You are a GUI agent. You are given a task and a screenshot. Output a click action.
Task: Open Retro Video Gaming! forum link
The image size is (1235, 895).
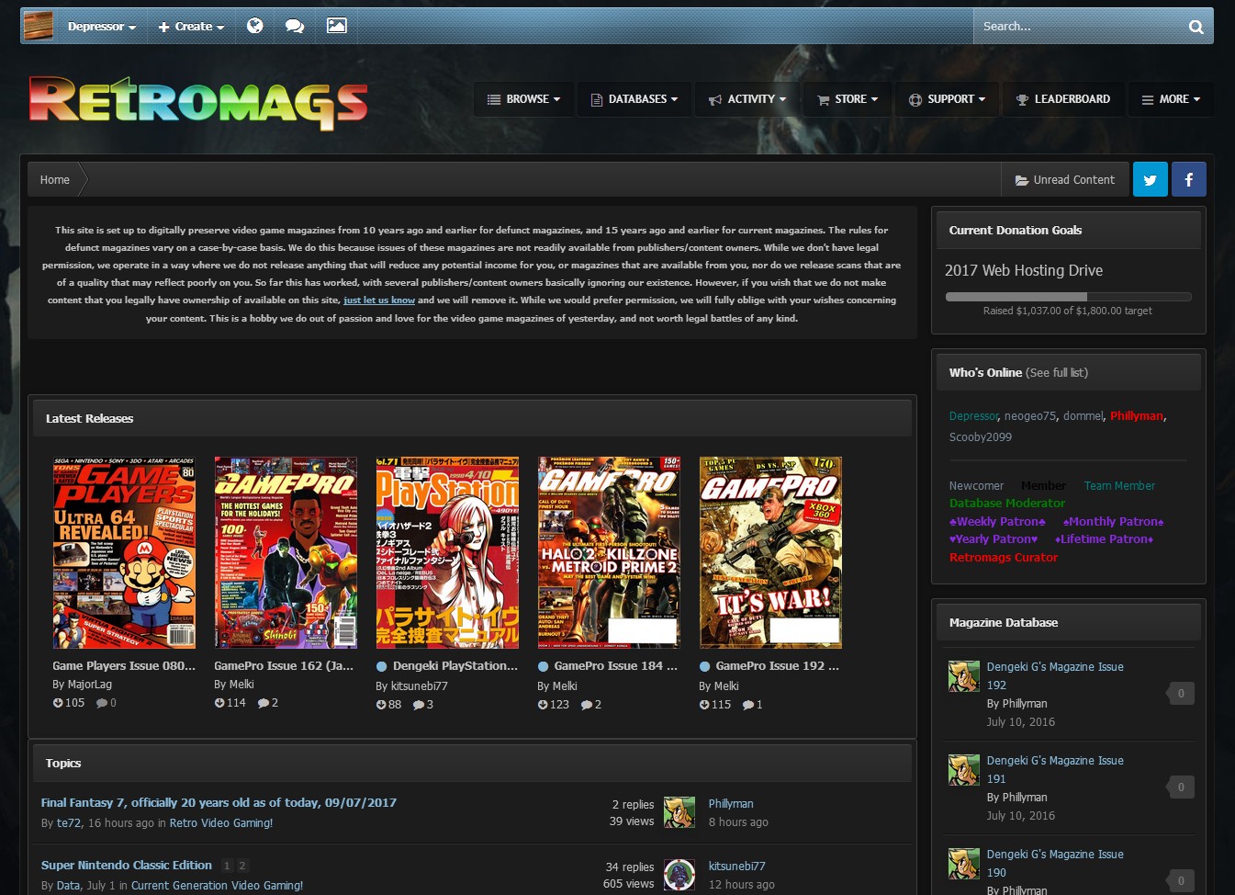221,823
